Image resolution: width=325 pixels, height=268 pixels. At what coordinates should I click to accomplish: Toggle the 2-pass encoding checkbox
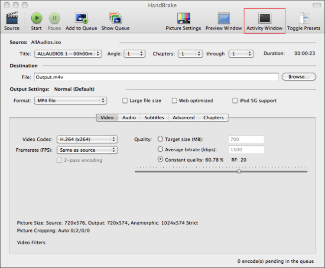[x=59, y=160]
